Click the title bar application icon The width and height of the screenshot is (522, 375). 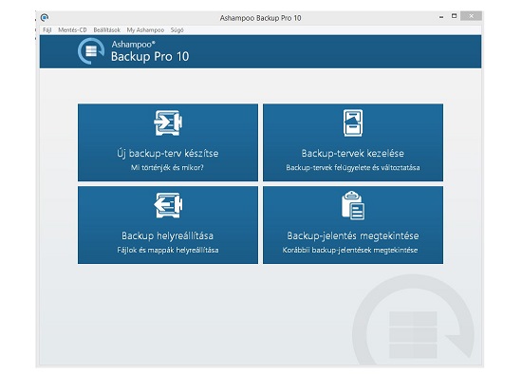[45, 17]
